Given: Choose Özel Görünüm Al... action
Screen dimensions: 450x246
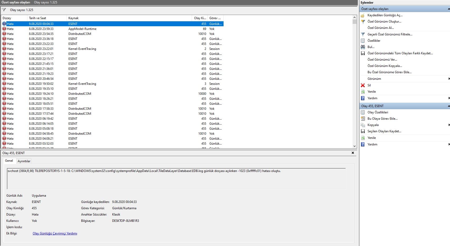Looking at the screenshot, I should pyautogui.click(x=381, y=28).
